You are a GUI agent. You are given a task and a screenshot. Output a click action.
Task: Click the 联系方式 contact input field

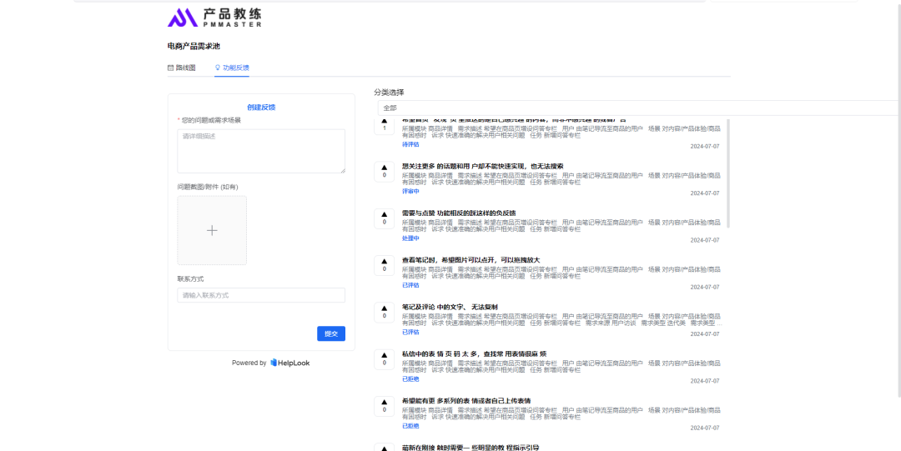coord(261,295)
